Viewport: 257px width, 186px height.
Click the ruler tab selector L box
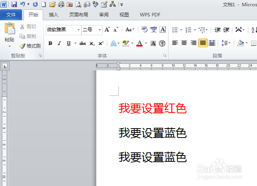[x=5, y=66]
